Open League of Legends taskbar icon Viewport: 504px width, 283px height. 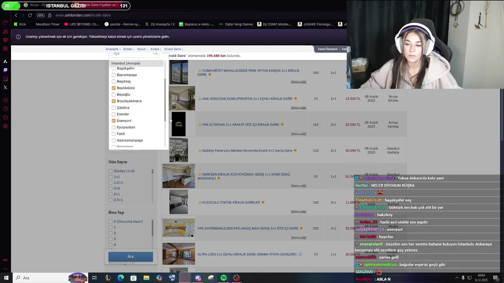[x=107, y=278]
